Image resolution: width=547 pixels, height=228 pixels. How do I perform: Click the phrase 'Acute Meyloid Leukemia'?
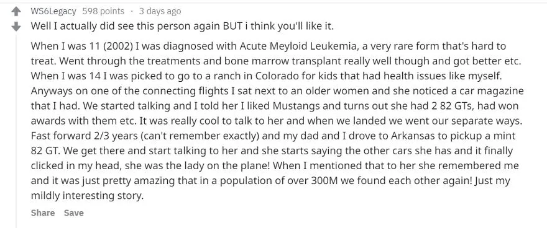(298, 46)
